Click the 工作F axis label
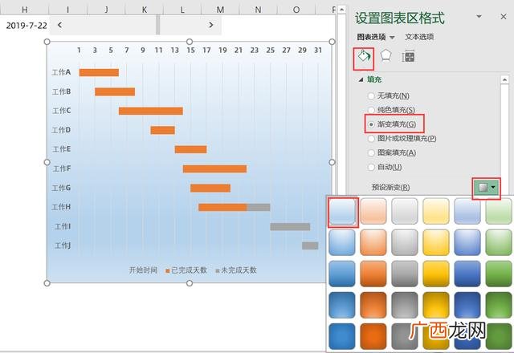The image size is (514, 353). [x=62, y=168]
